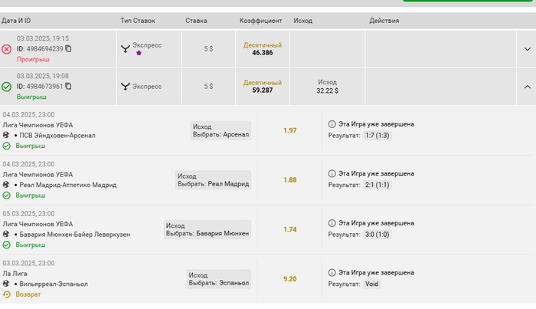This screenshot has height=309, width=536.
Task: Click the Выбрать: Эспаньол selection box
Action: point(219,284)
